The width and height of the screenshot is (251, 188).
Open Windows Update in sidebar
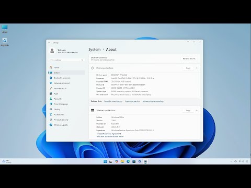click(66, 125)
